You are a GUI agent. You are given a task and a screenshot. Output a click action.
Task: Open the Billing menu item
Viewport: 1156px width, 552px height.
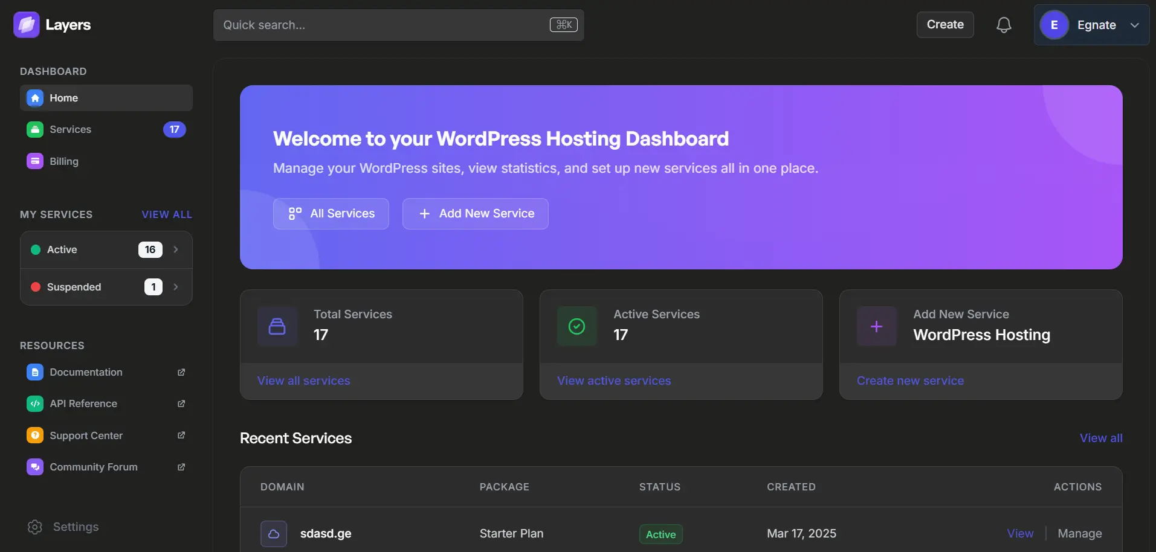click(106, 161)
